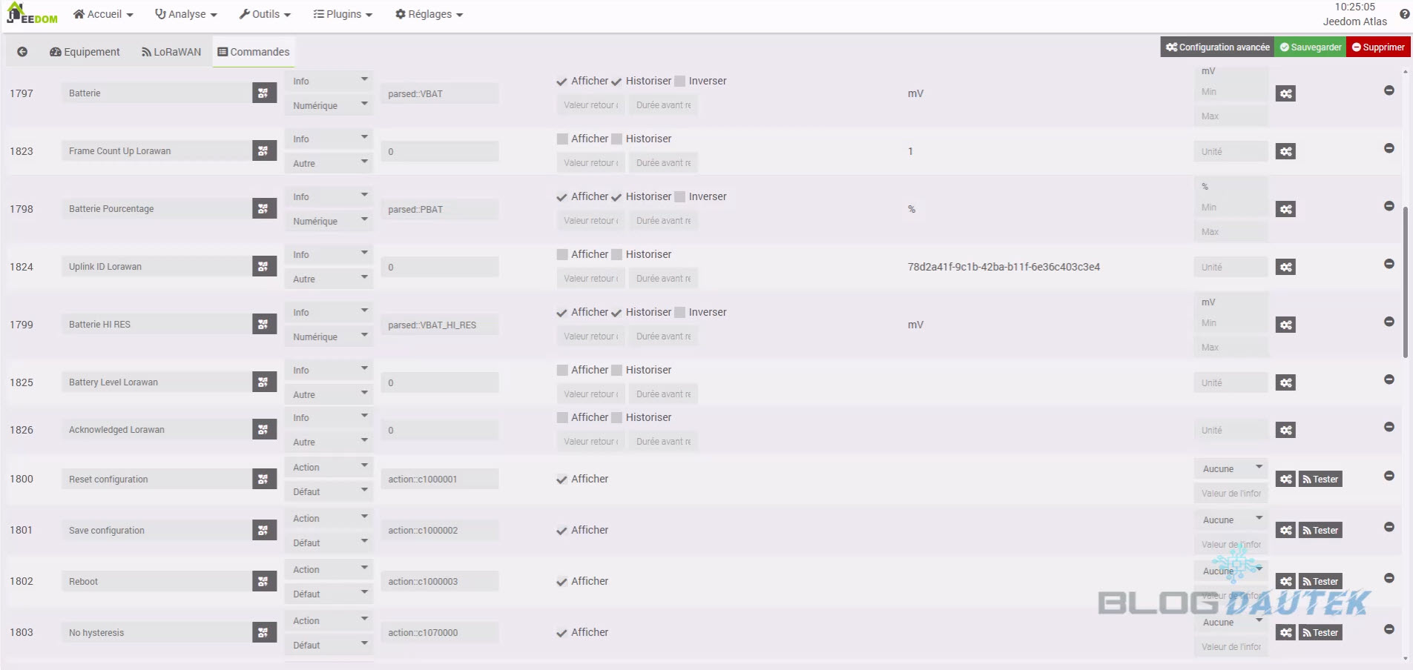Screen dimensions: 1413x670
Task: Toggle Afficher checkbox for Frame Count Up Lorawan
Action: click(x=562, y=139)
